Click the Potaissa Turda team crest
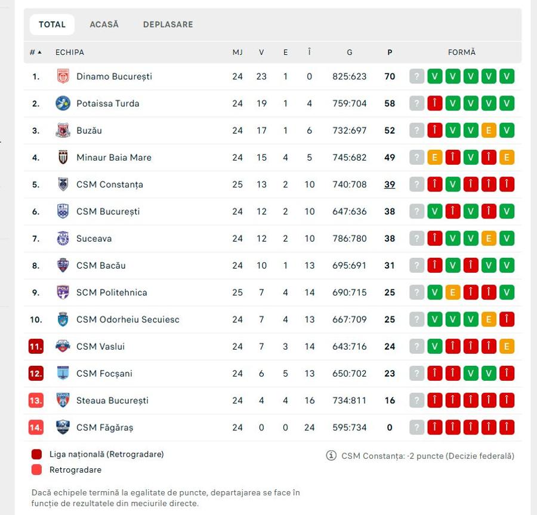This screenshot has height=515, width=537. coord(63,103)
